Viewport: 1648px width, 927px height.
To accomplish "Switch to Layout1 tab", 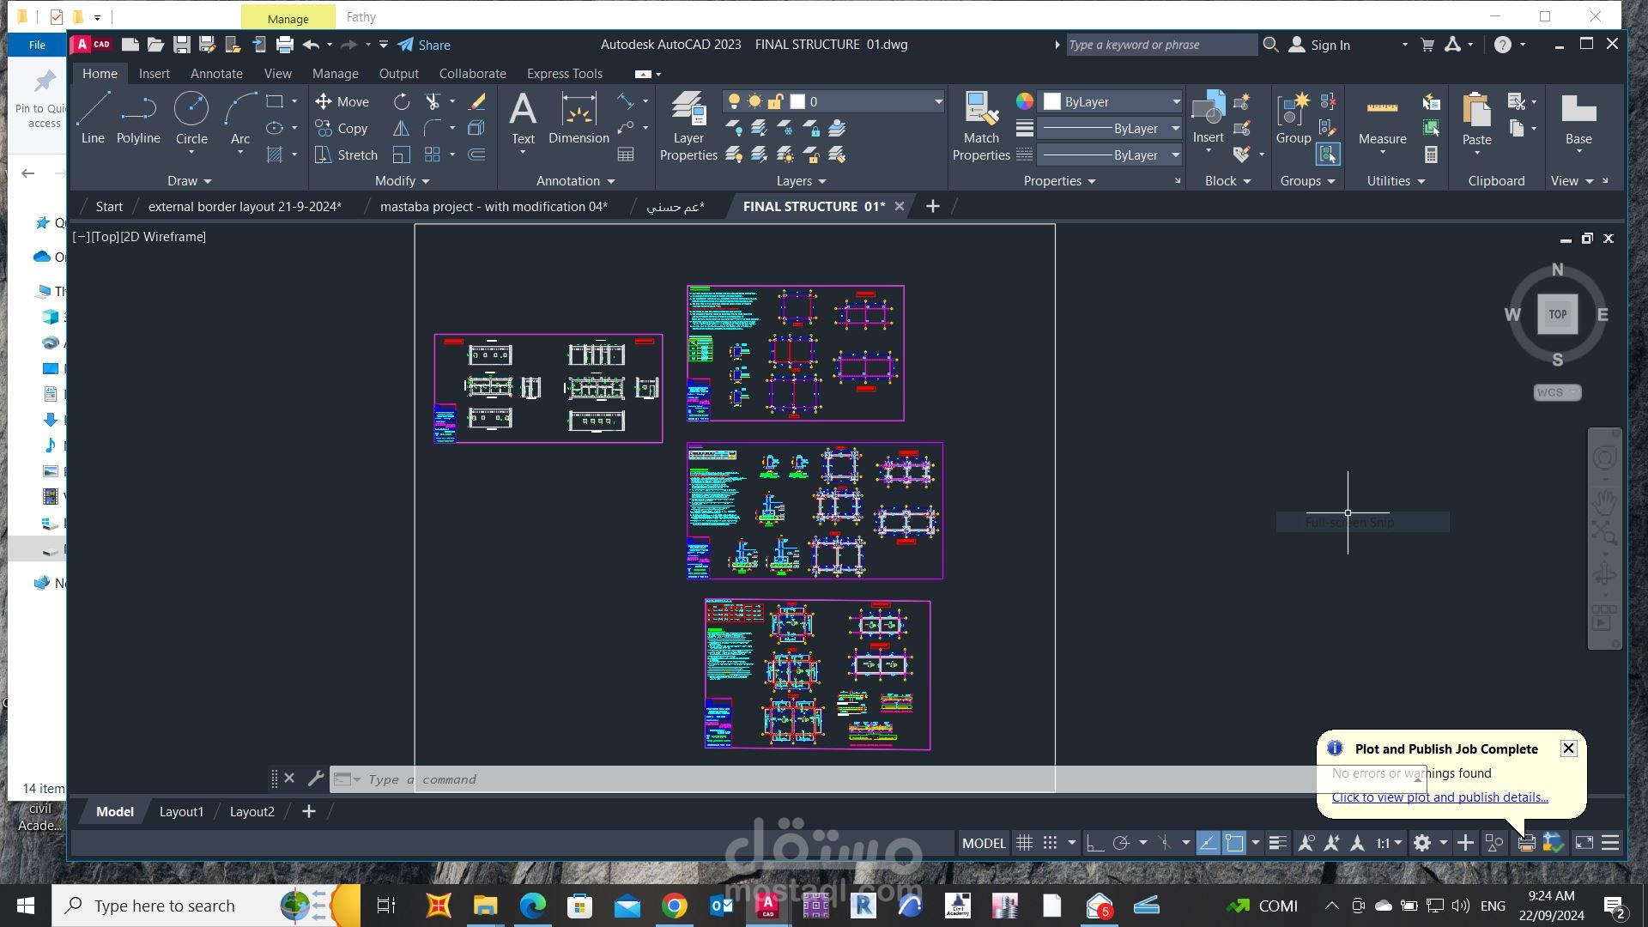I will click(181, 811).
